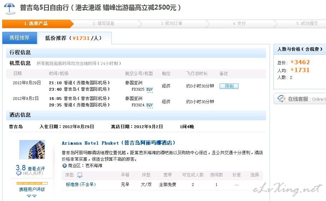The width and height of the screenshot is (326, 201).
Task: Click 21:10 香港 departure row
Action: coord(79,83)
